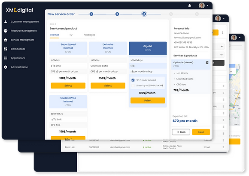This screenshot has width=249, height=176.
Task: Expand the second chevron dropdown in background window
Action: (222, 55)
